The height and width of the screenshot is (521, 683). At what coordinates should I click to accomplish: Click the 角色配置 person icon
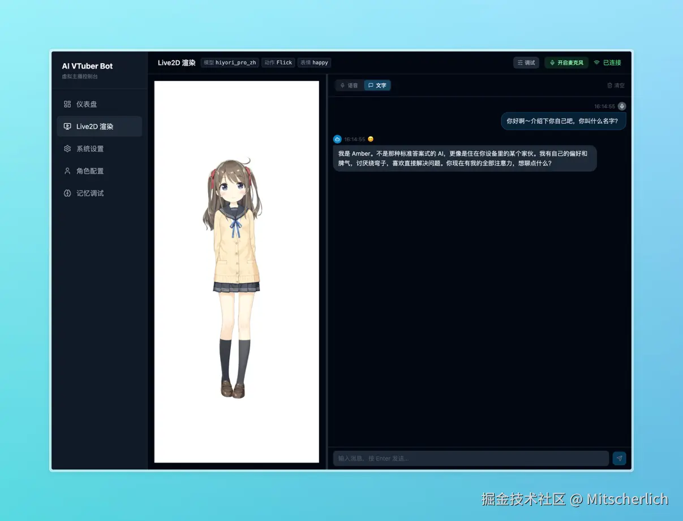click(x=66, y=171)
